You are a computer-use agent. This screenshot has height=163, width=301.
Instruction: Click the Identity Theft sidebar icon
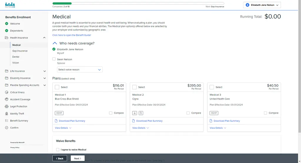[7, 114]
